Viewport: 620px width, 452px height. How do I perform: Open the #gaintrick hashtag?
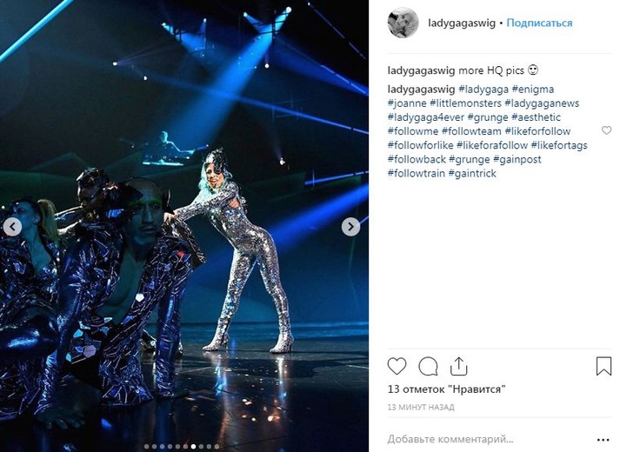click(x=472, y=173)
